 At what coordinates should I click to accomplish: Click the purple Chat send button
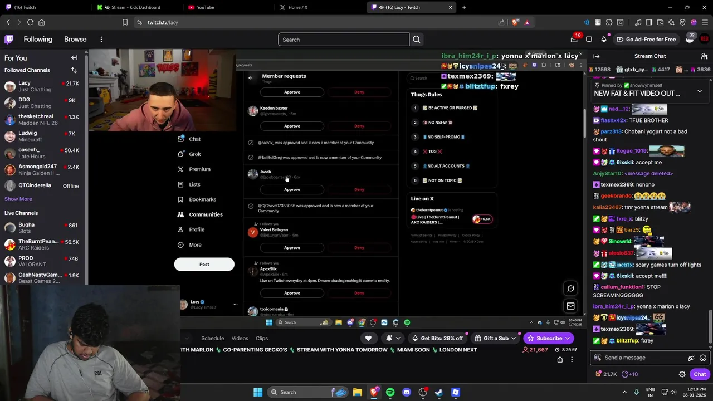700,374
